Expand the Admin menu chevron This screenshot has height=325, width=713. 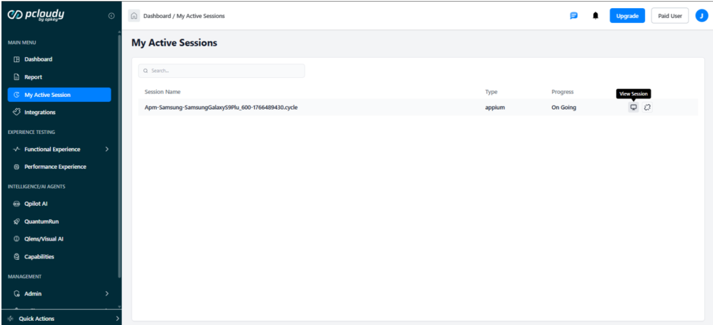pos(107,294)
